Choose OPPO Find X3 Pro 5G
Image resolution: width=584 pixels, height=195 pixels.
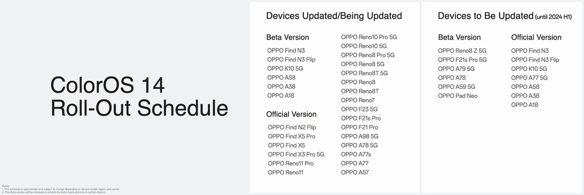coord(296,154)
